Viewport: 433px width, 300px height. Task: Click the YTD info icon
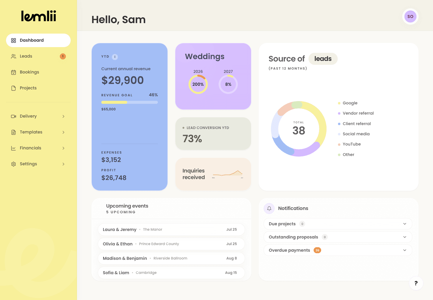115,57
